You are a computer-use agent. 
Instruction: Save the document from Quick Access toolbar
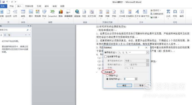(x=4, y=2)
